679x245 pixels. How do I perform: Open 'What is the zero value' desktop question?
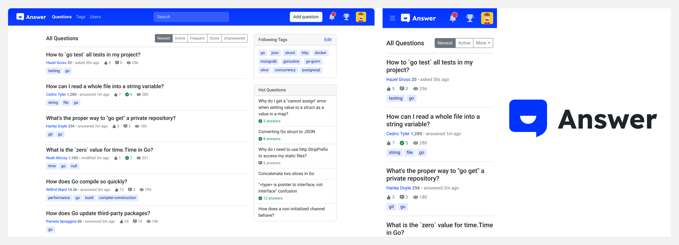pos(99,150)
